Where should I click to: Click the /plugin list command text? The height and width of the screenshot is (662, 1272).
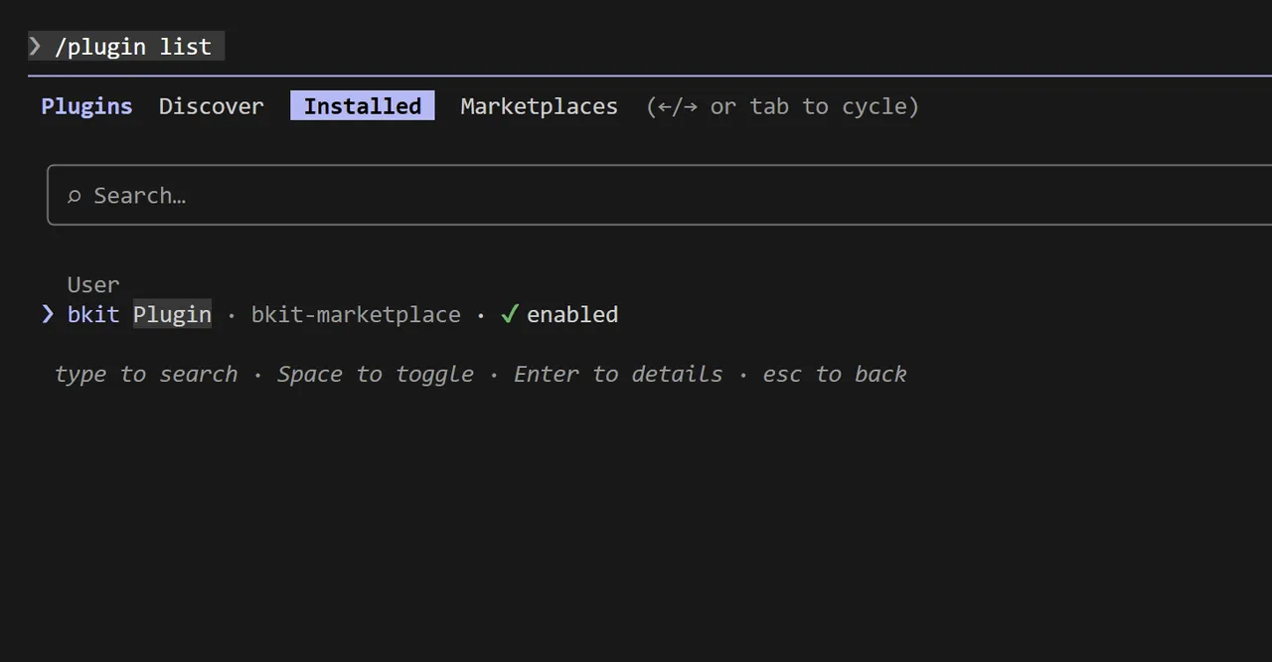[x=133, y=47]
